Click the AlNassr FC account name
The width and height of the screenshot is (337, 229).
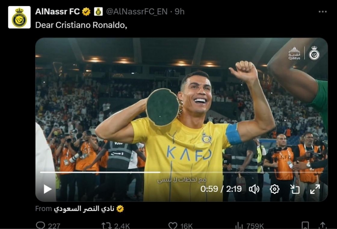(57, 12)
